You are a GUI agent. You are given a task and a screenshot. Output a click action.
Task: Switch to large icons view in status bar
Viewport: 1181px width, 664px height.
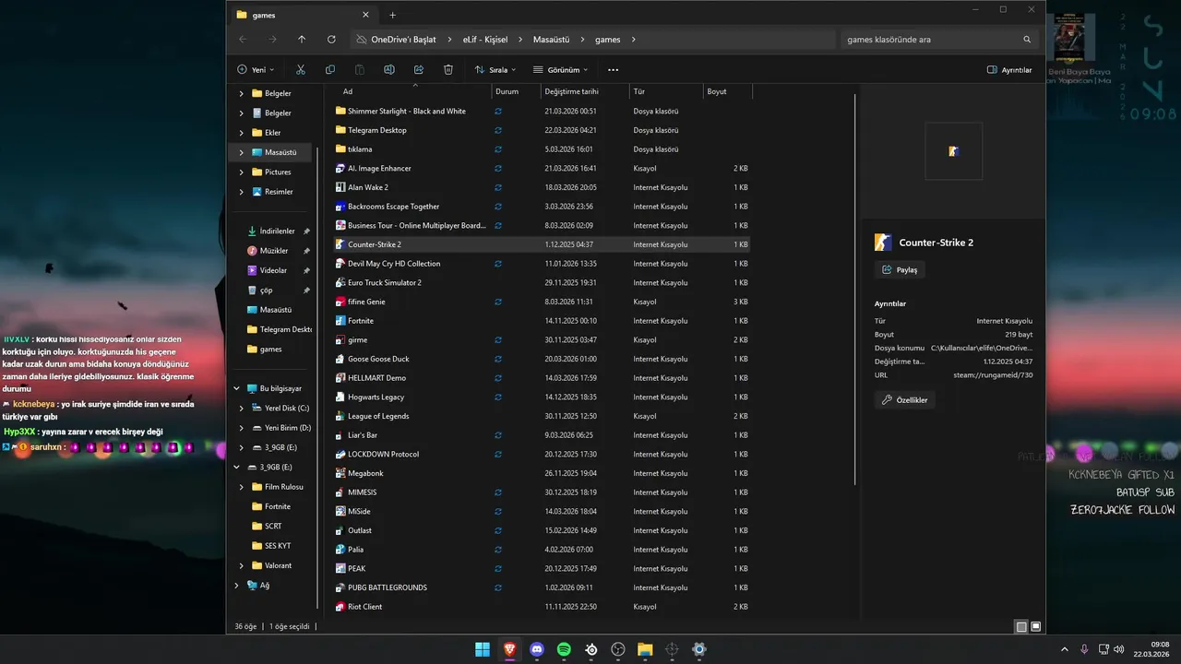1036,627
